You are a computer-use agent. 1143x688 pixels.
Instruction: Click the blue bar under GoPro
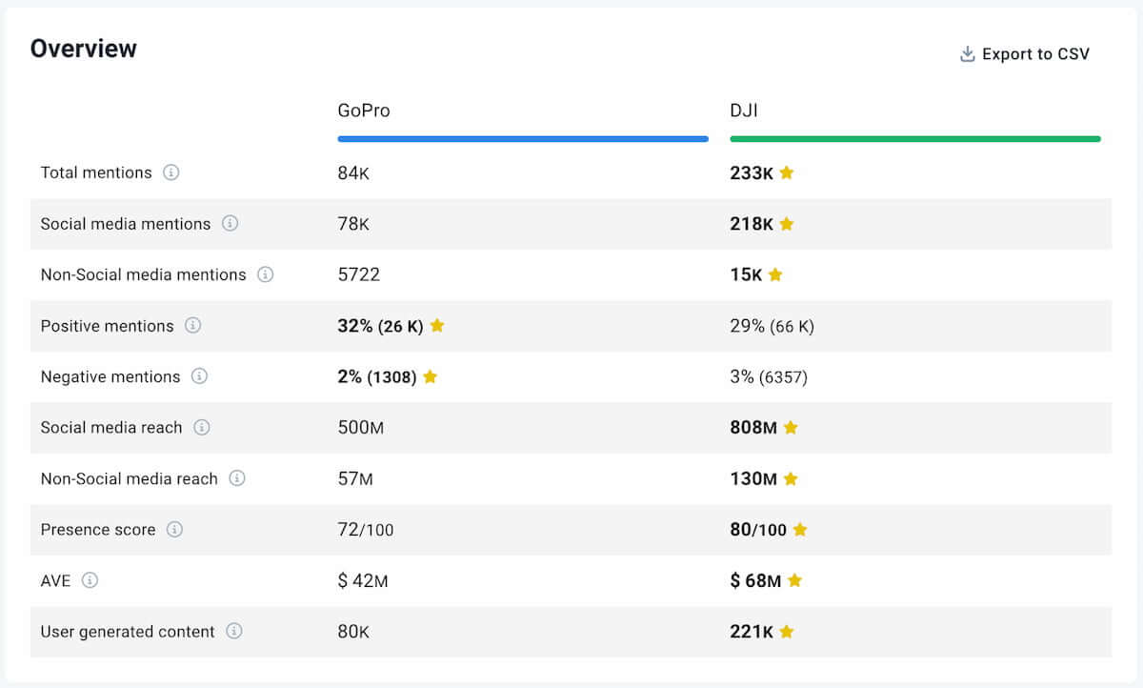522,139
